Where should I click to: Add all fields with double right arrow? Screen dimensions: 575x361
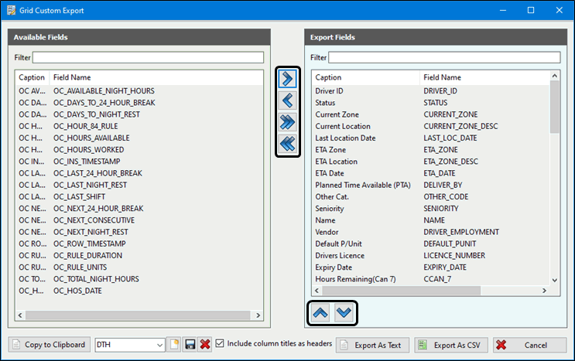287,122
